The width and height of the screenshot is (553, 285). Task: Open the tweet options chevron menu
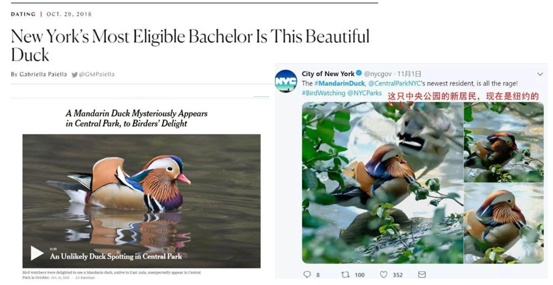540,74
